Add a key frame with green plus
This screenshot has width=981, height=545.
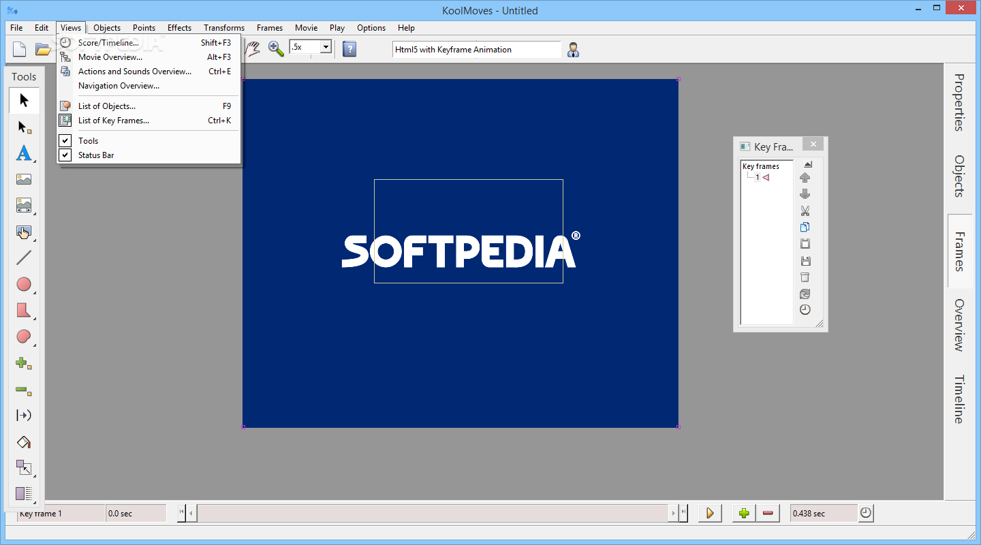tap(744, 513)
